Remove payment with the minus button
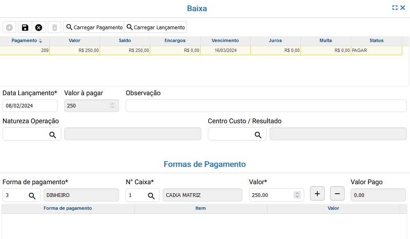 click(x=337, y=193)
